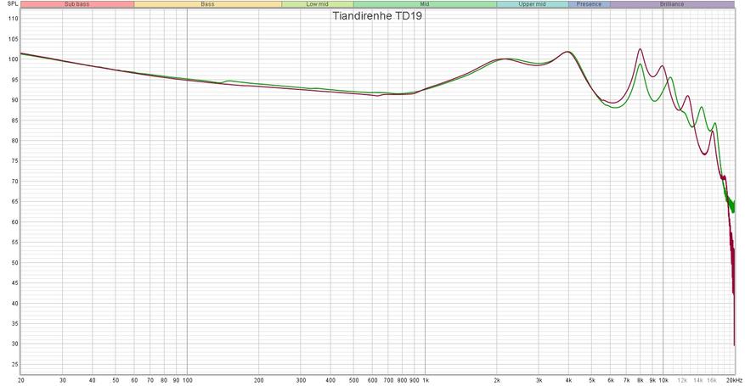Select the Brilliance band label
The image size is (745, 386).
tap(672, 4)
